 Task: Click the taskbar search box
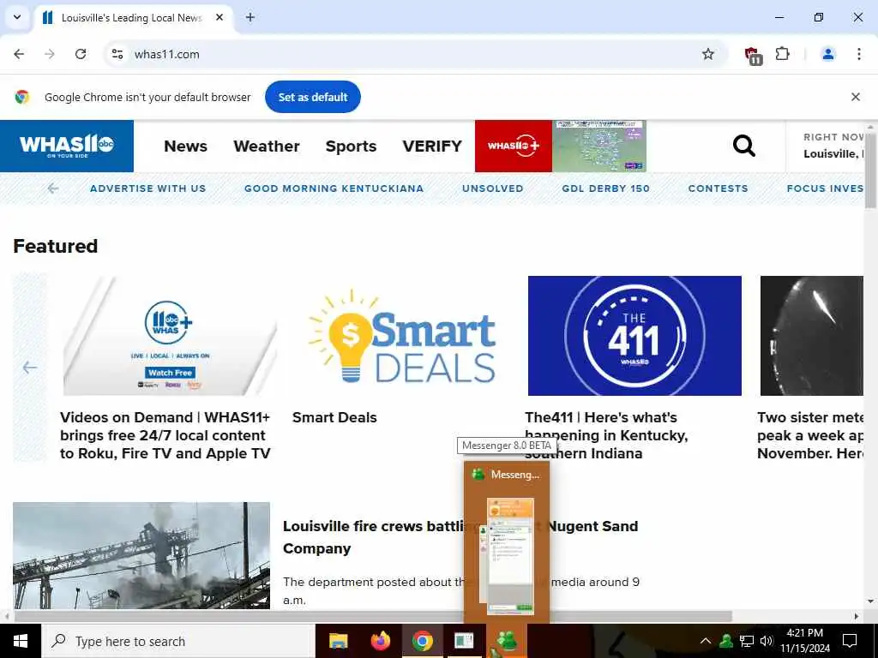[178, 641]
